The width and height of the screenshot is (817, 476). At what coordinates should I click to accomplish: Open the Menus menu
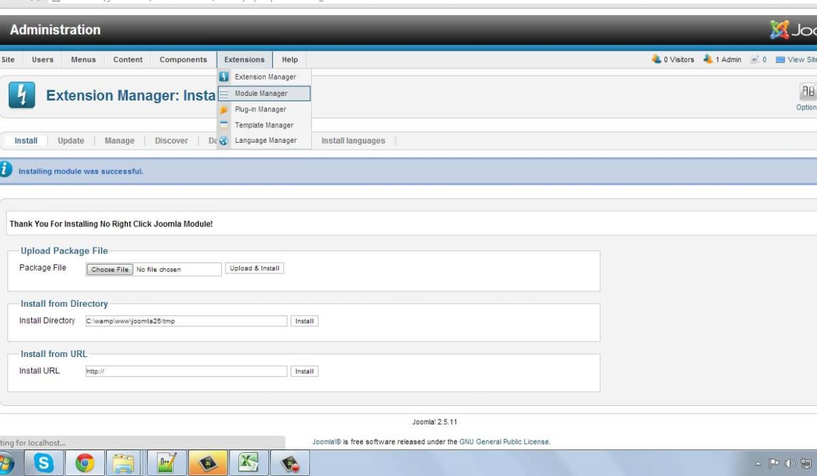[x=83, y=60]
